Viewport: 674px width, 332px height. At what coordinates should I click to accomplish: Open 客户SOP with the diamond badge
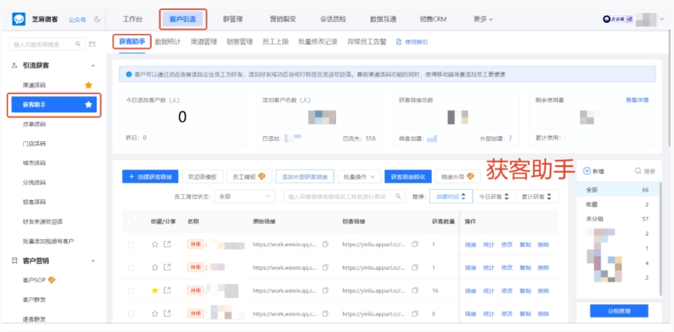(x=39, y=280)
